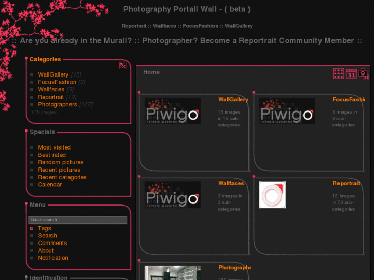Screen dimensions: 374x280
Task: Click the '12 images in 73 sub-categories' text
Action: click(344, 202)
